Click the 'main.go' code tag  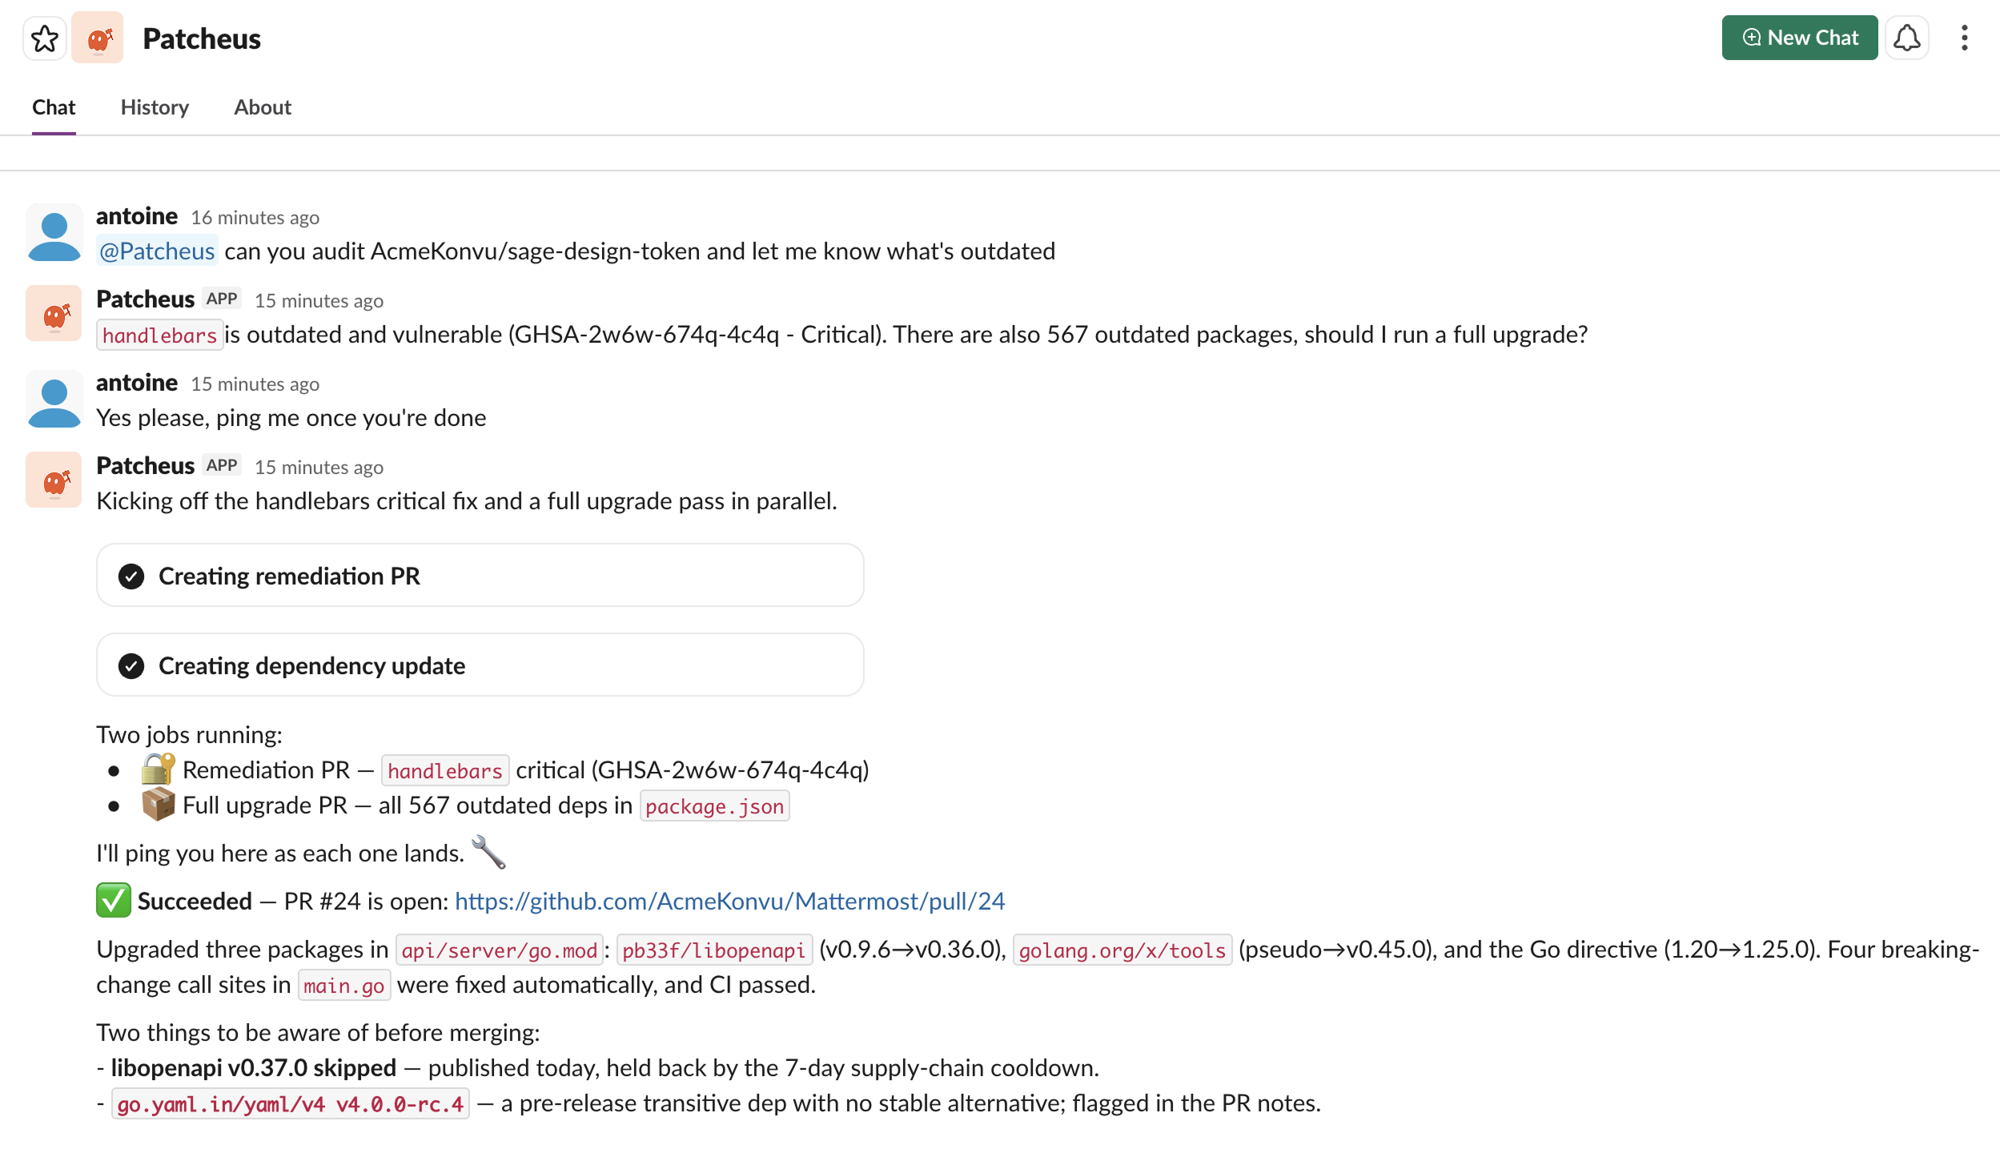click(x=344, y=986)
